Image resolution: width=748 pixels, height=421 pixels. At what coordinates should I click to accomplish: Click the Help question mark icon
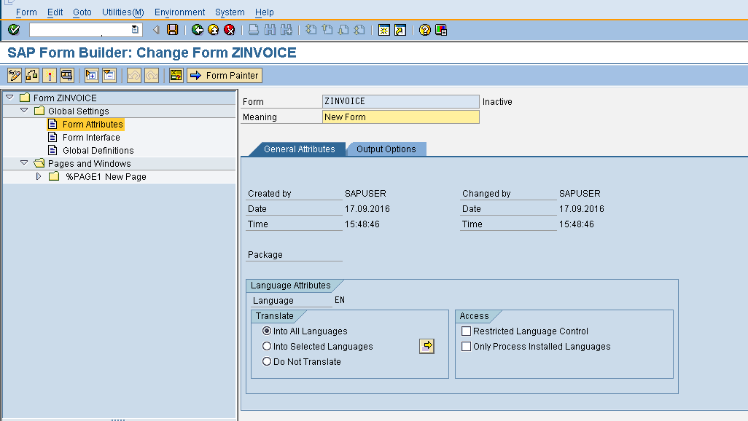click(426, 30)
